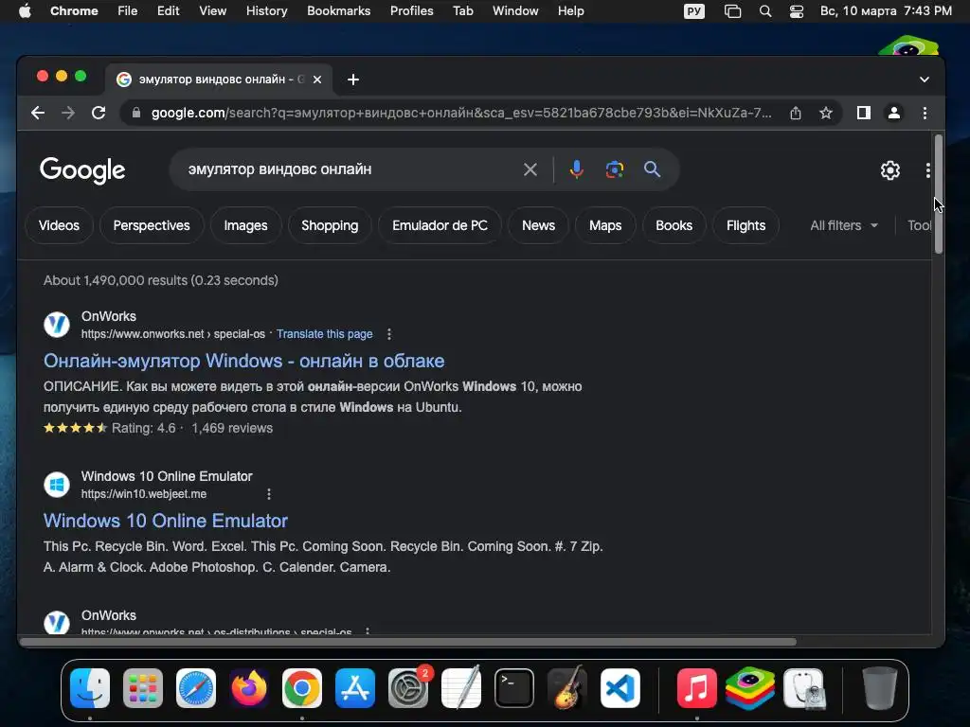Open the History menu
The image size is (970, 727).
click(x=266, y=11)
